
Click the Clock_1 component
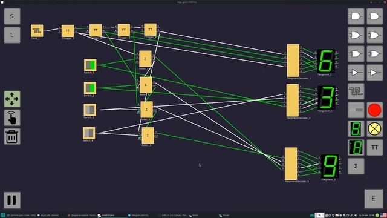tap(37, 31)
